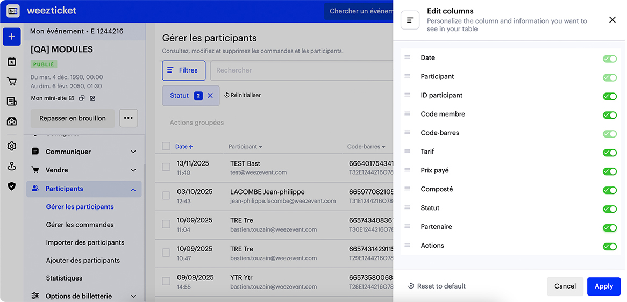Open the calendar star events icon
627x302 pixels.
tap(11, 62)
